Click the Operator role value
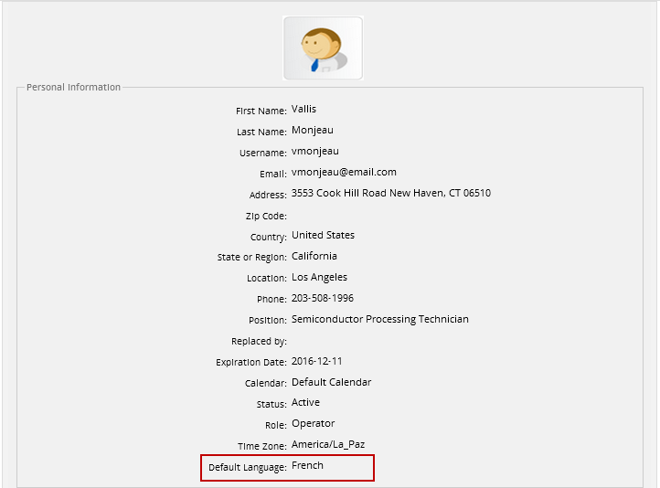Screen dimensions: 660x488 (x=313, y=424)
